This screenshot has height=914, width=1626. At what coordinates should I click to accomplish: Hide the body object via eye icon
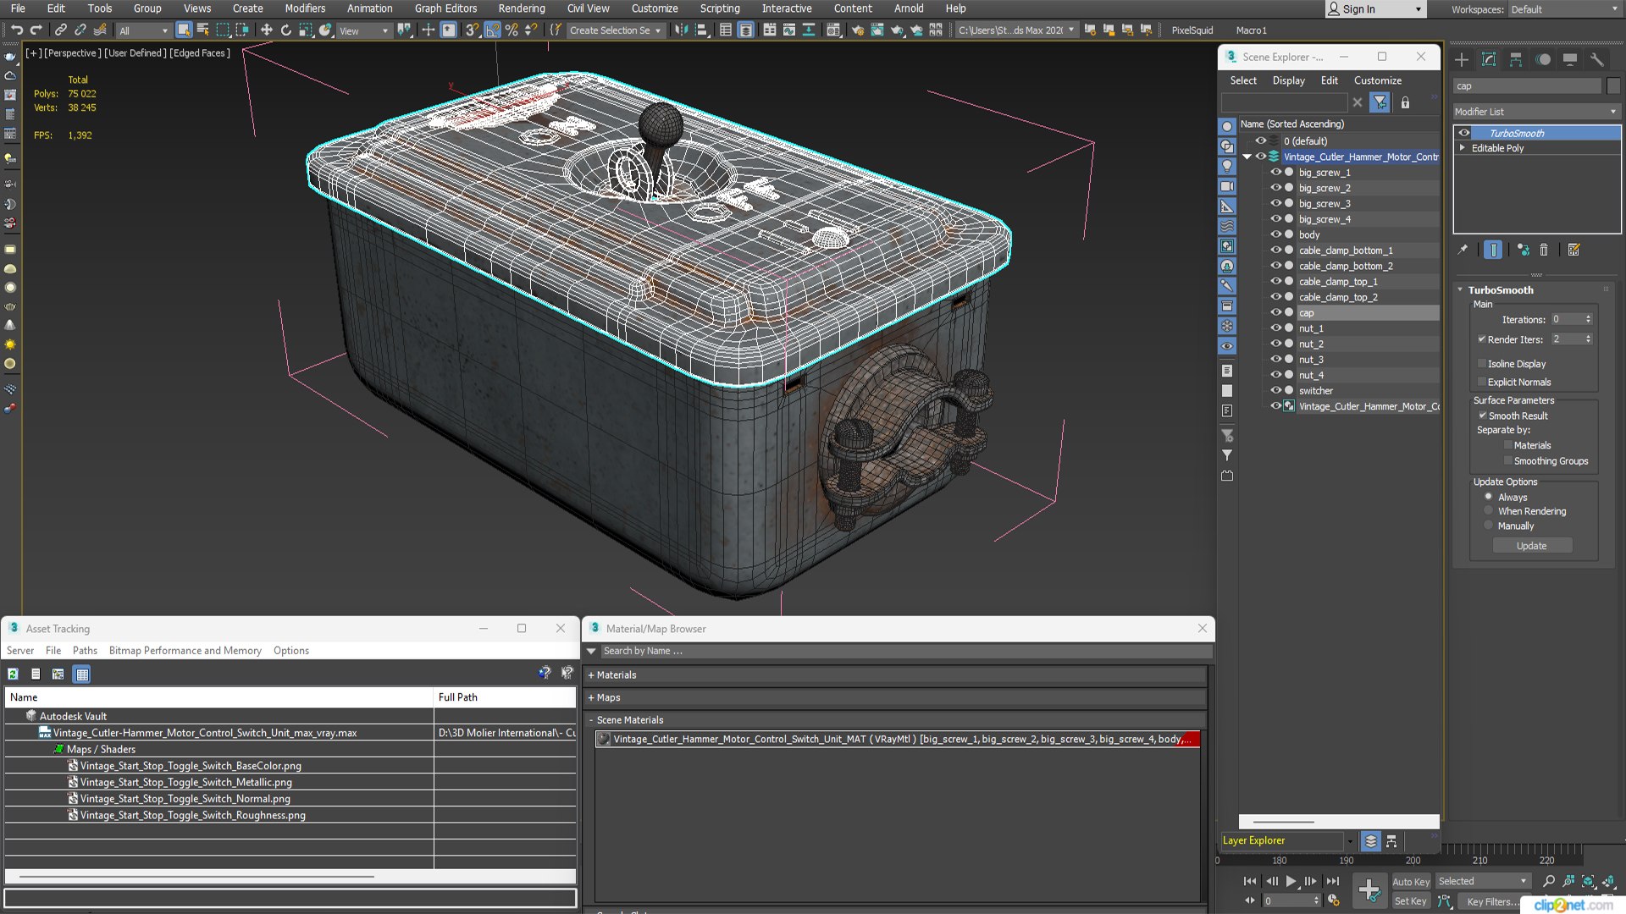coord(1275,234)
